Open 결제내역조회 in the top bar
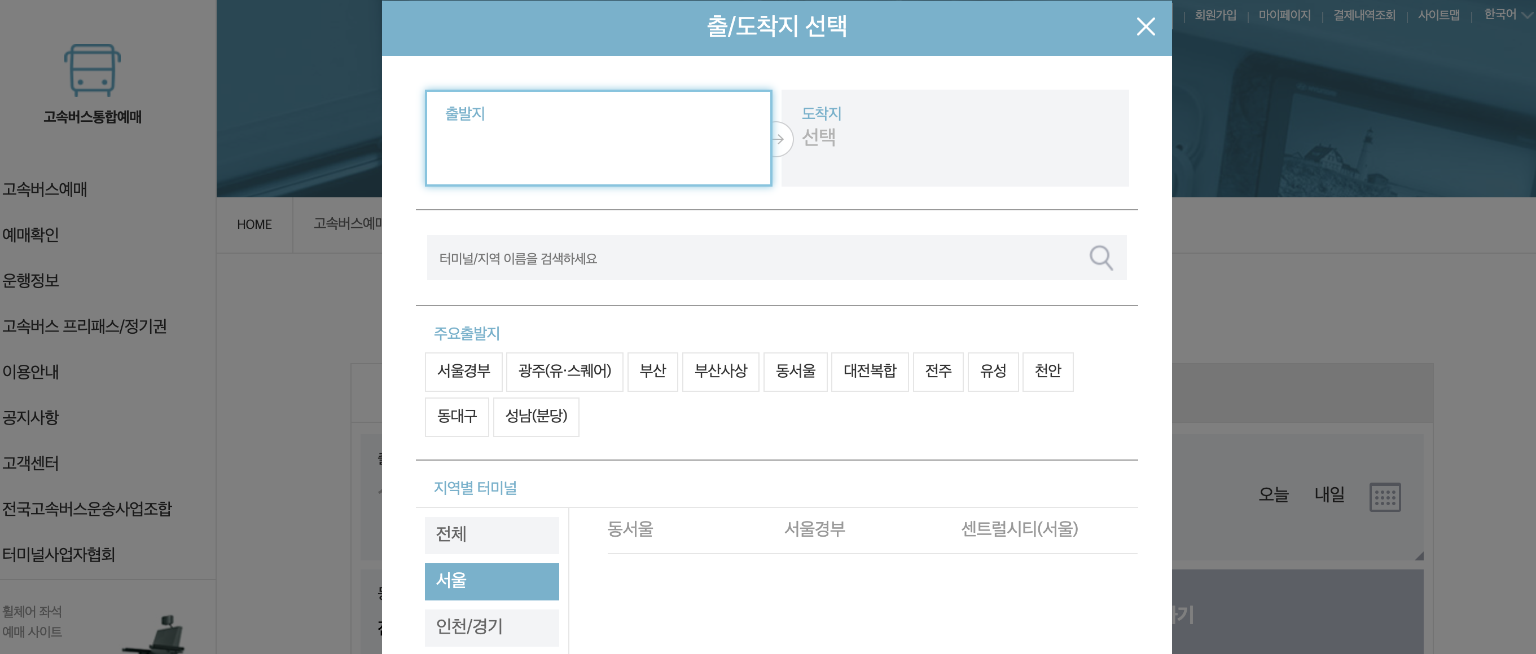Image resolution: width=1536 pixels, height=654 pixels. click(1364, 15)
